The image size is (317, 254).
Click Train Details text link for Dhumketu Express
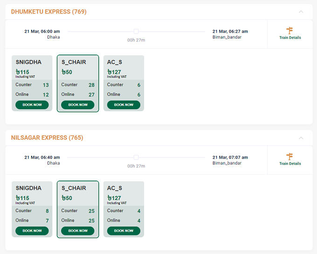pos(290,38)
